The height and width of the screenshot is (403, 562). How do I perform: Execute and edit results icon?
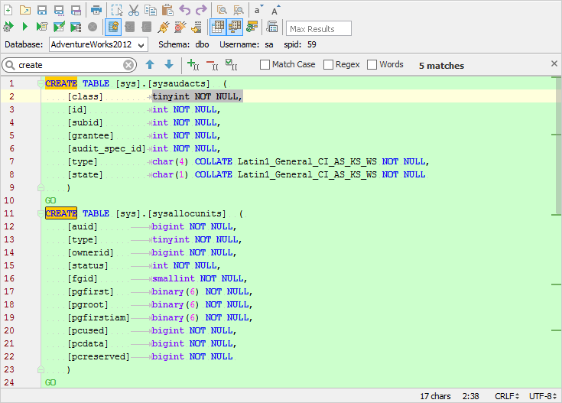coord(59,27)
